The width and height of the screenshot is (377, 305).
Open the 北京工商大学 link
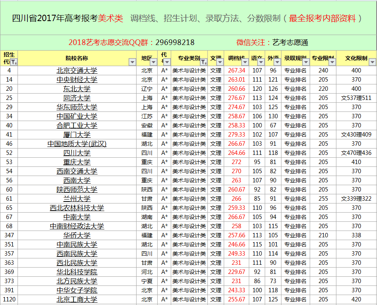pyautogui.click(x=77, y=299)
